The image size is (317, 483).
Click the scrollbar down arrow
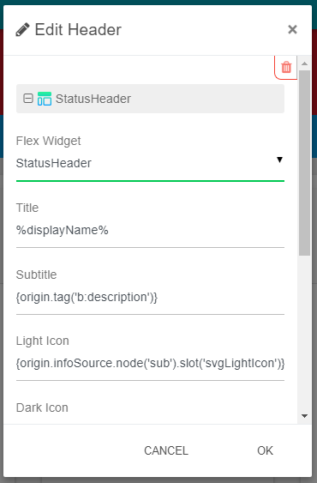coord(305,416)
